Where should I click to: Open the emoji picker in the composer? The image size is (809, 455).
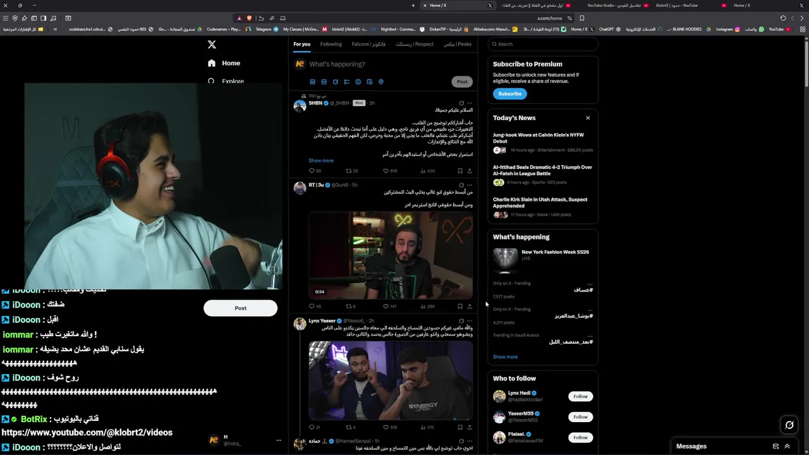click(x=358, y=82)
